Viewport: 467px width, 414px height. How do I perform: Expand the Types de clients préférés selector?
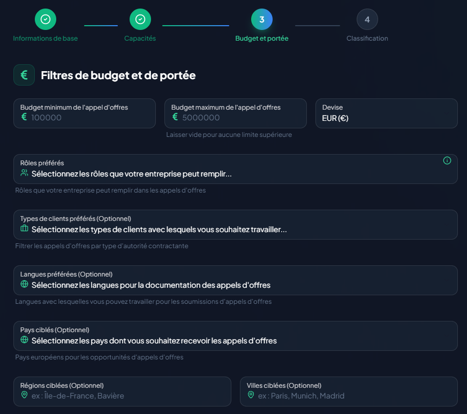236,229
